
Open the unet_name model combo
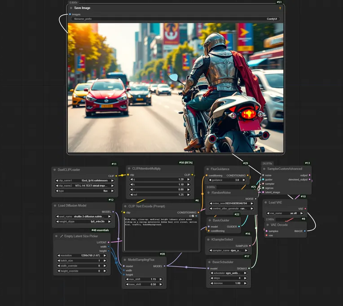pyautogui.click(x=84, y=216)
